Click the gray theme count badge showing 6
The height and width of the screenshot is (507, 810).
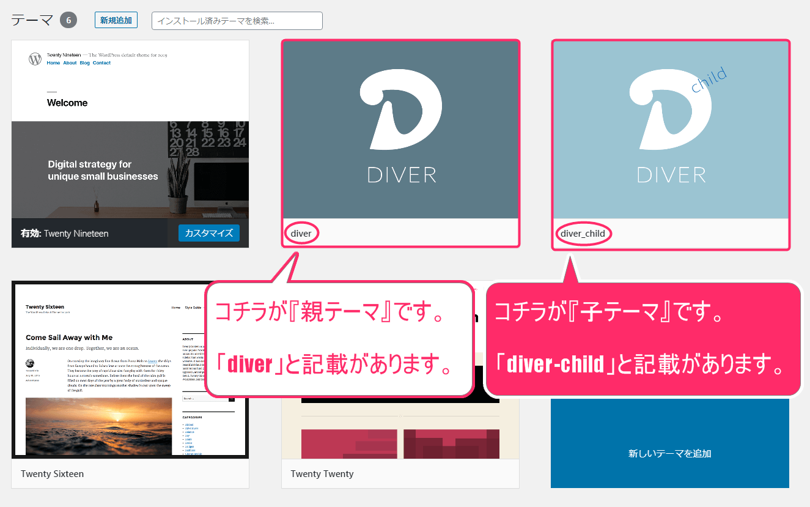[68, 20]
